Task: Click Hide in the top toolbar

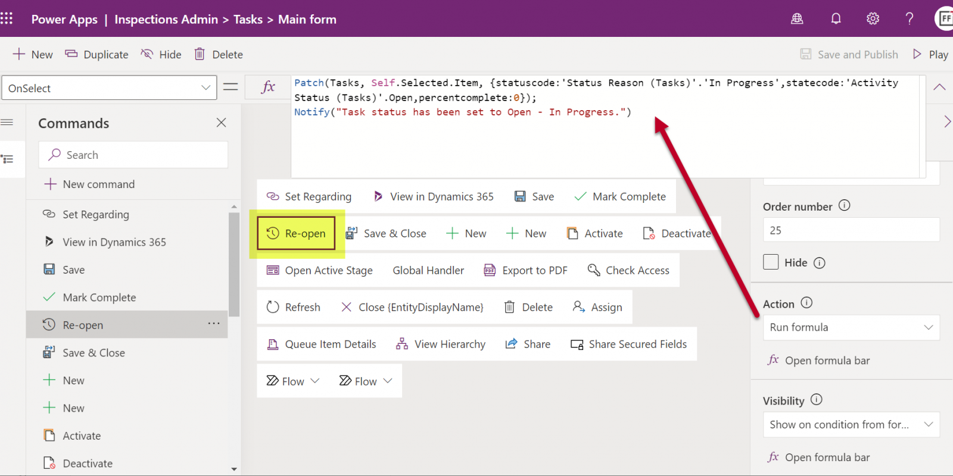Action: click(161, 54)
